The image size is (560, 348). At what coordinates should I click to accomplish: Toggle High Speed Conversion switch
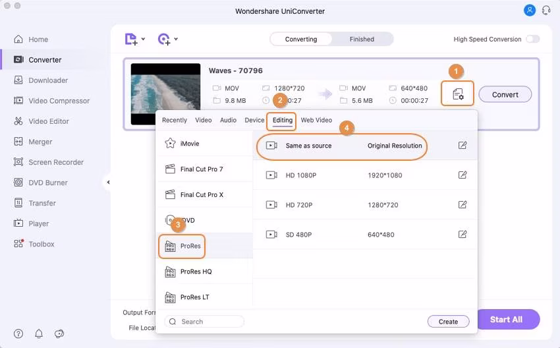(x=533, y=39)
